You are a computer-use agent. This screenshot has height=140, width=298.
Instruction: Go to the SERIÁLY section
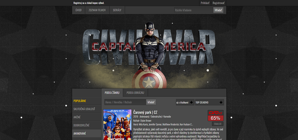[117, 10]
